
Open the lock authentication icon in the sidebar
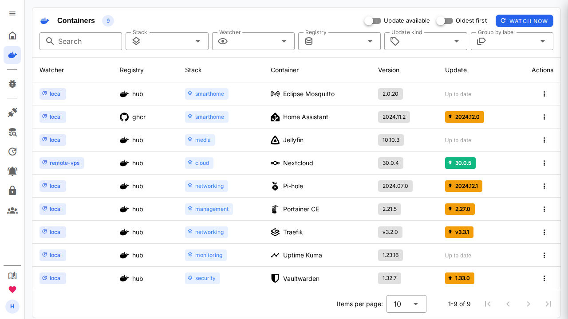pyautogui.click(x=12, y=191)
